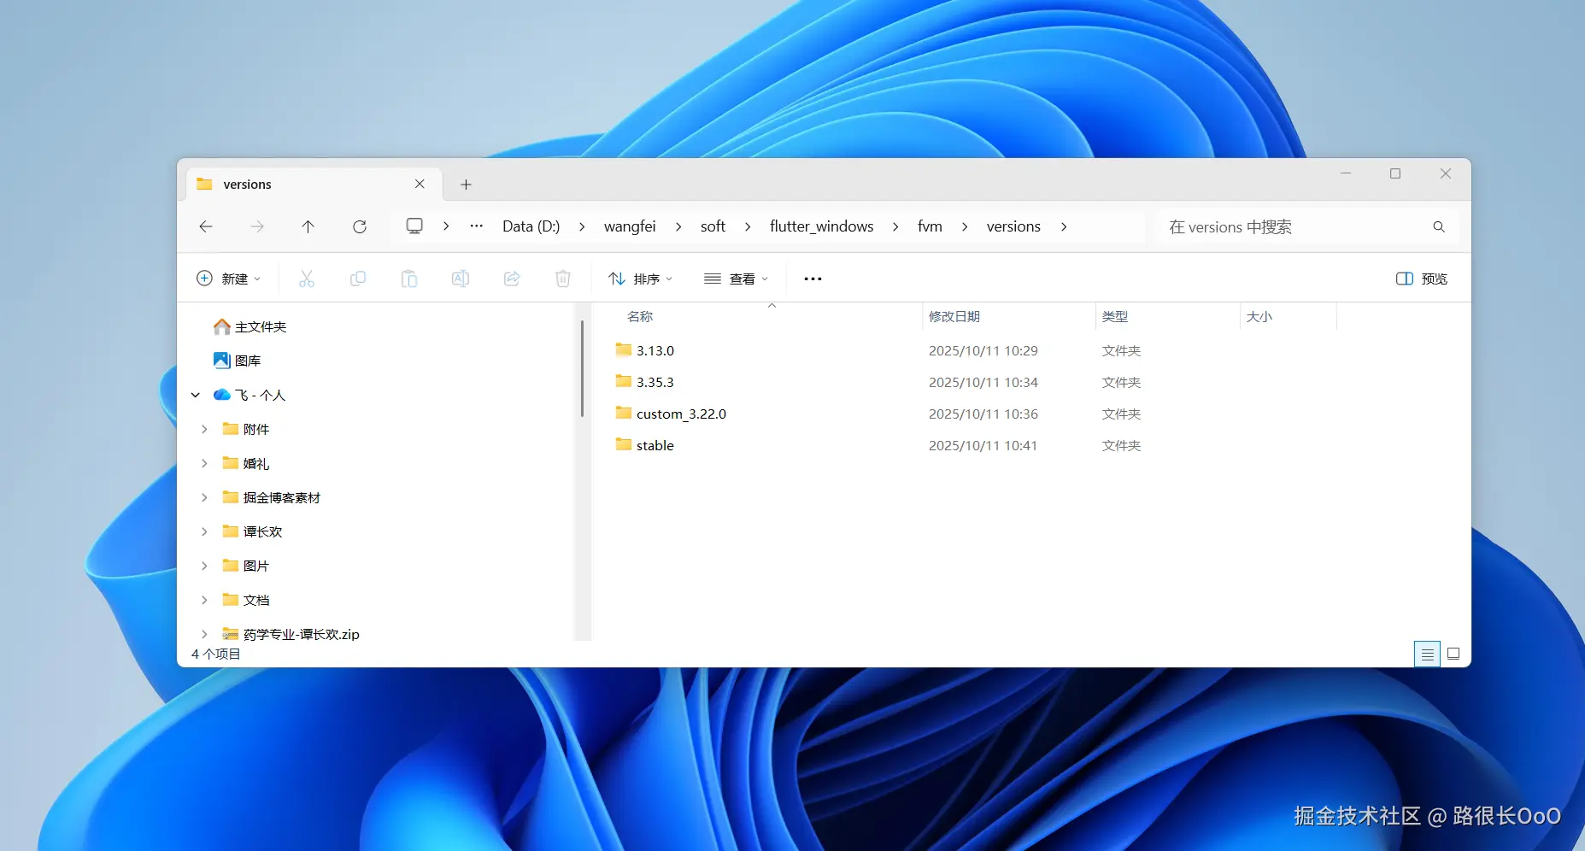The image size is (1585, 851).
Task: Expand the breadcrumb chevron after PC icon
Action: point(446,226)
